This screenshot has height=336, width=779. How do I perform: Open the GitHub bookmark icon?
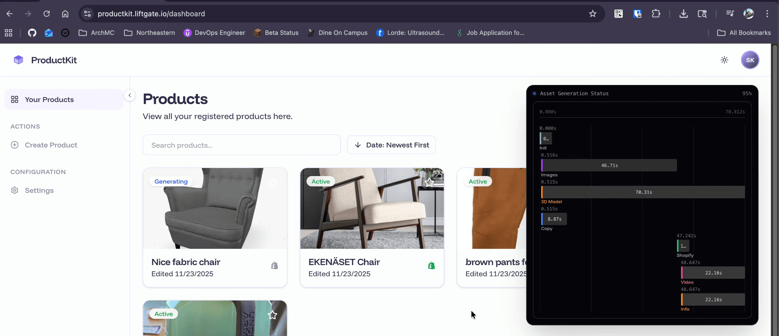coord(32,33)
